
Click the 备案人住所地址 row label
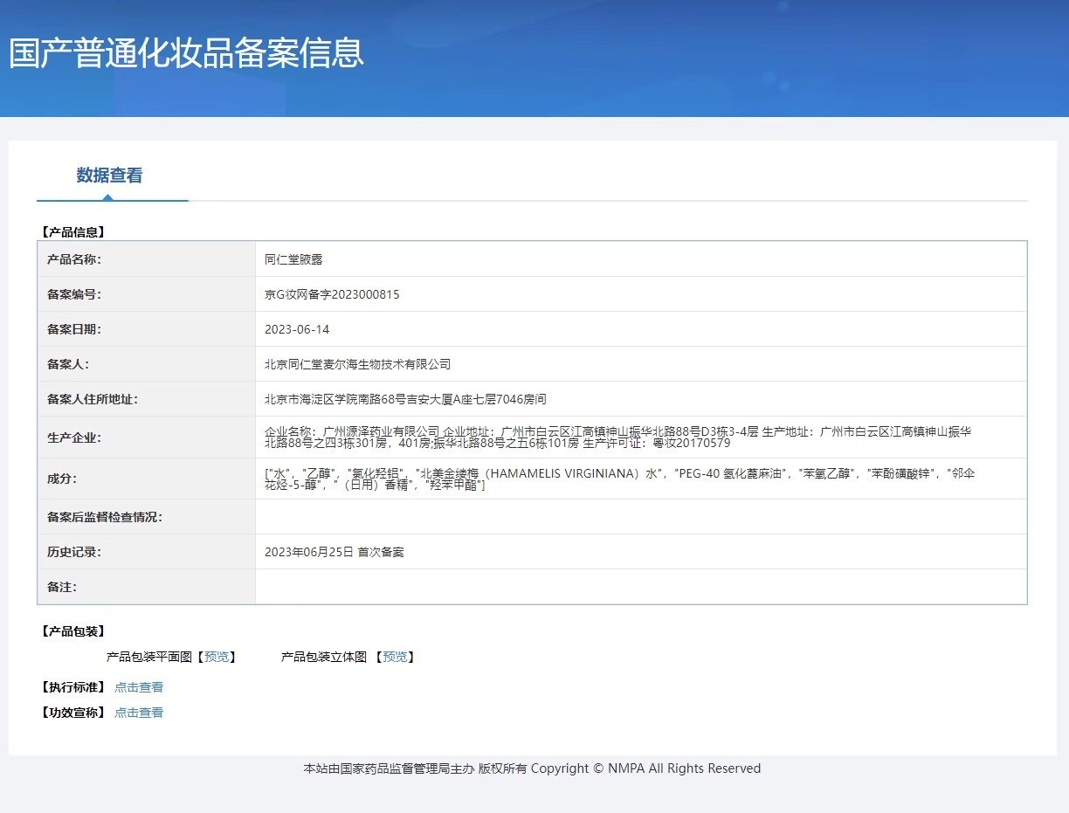click(93, 399)
